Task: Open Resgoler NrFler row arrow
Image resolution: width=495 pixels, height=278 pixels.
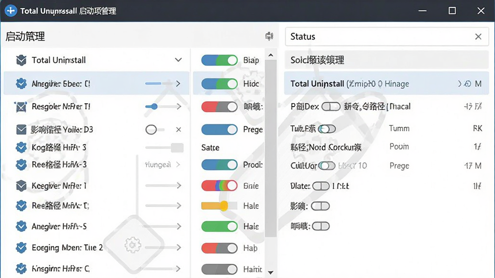Action: pyautogui.click(x=179, y=107)
